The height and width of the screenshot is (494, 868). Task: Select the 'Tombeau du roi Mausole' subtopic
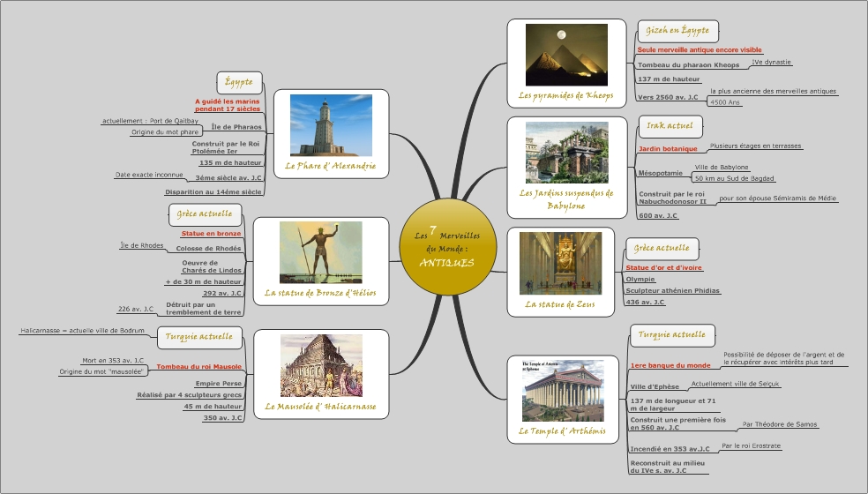coord(198,366)
